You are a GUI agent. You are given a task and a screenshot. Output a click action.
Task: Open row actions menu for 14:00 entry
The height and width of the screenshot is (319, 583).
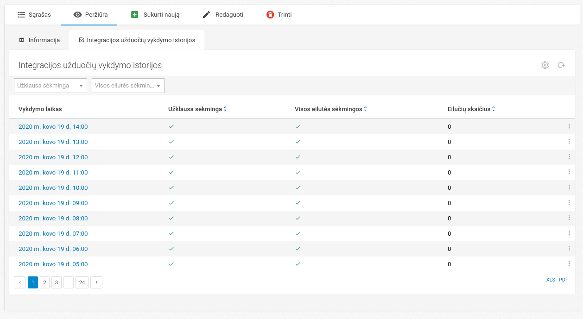click(569, 126)
